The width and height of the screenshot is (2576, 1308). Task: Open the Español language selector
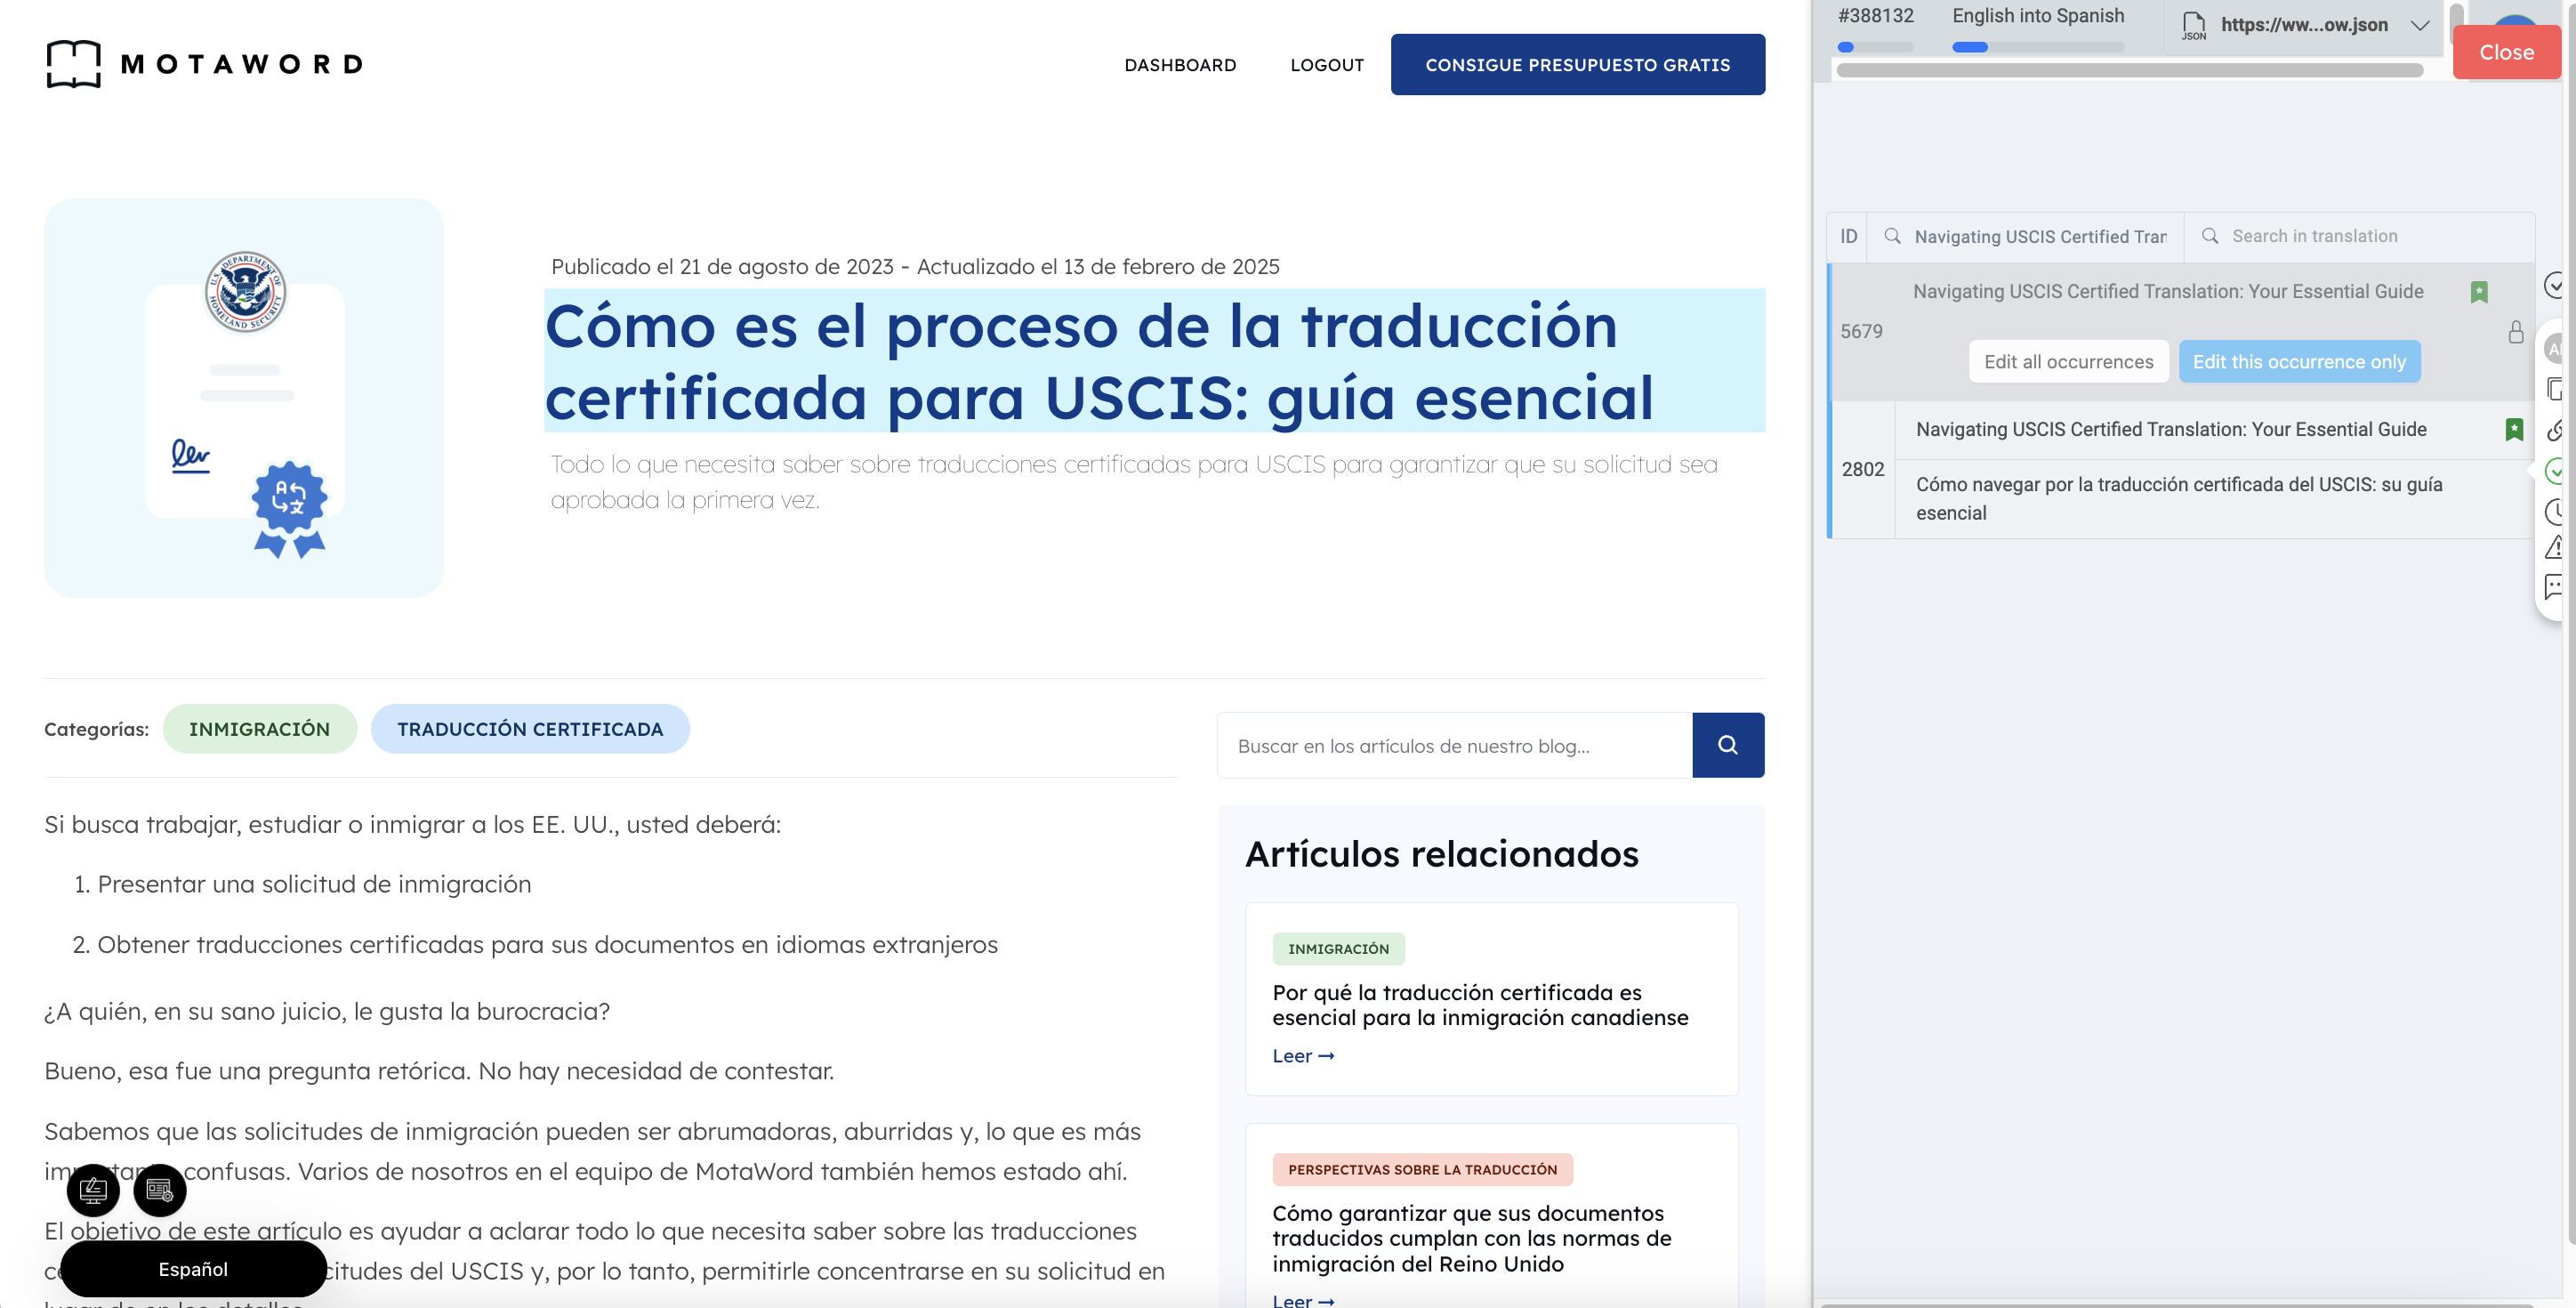[193, 1269]
